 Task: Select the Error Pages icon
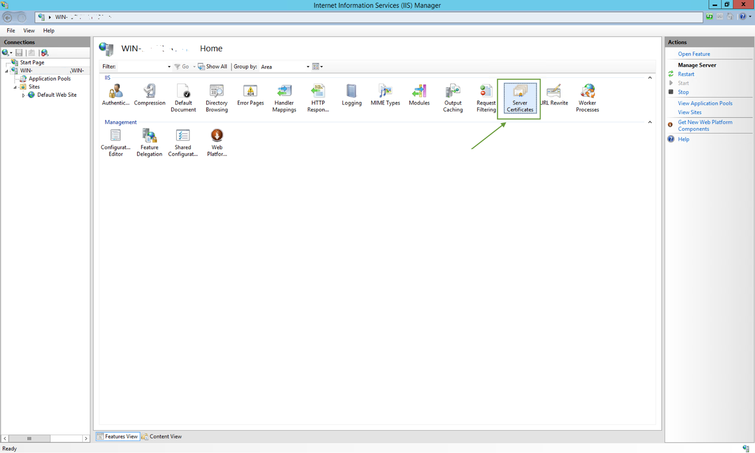click(x=250, y=95)
